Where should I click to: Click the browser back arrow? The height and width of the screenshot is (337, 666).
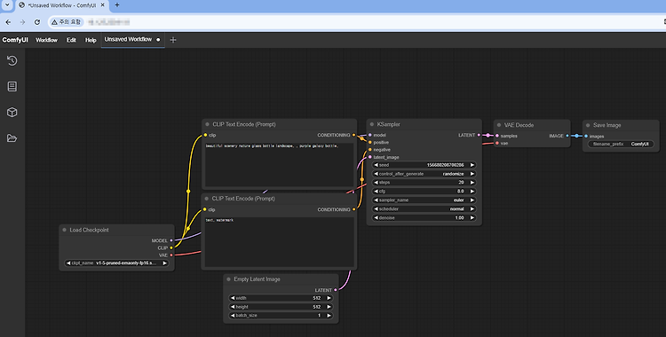coord(9,22)
